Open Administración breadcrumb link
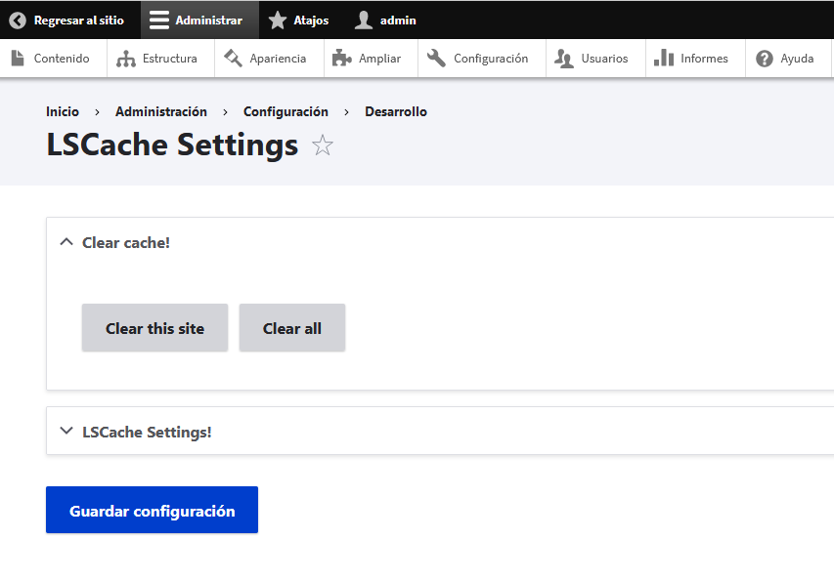This screenshot has width=834, height=581. point(161,111)
